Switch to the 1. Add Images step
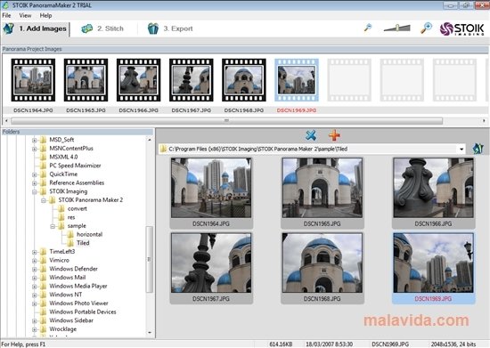 coord(35,28)
